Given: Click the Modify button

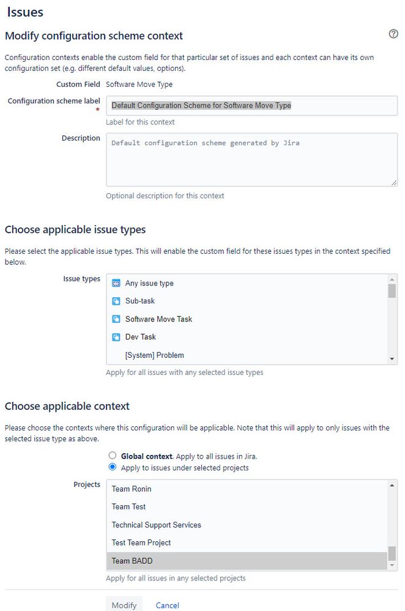Looking at the screenshot, I should point(124,605).
